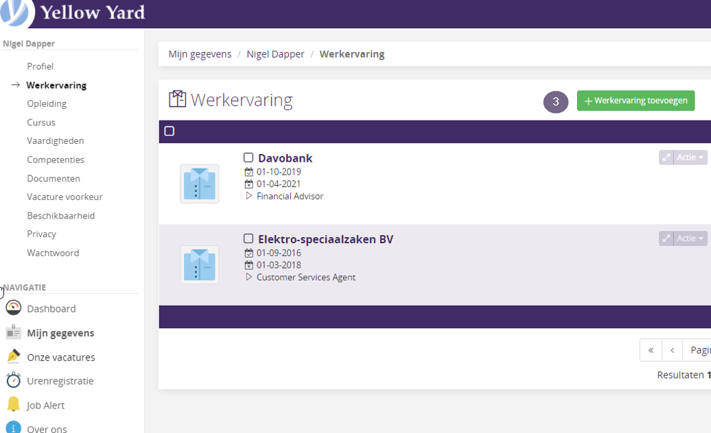Screen dimensions: 711x433
Task: Open Urenregistratie navigation link
Action: pyautogui.click(x=60, y=381)
